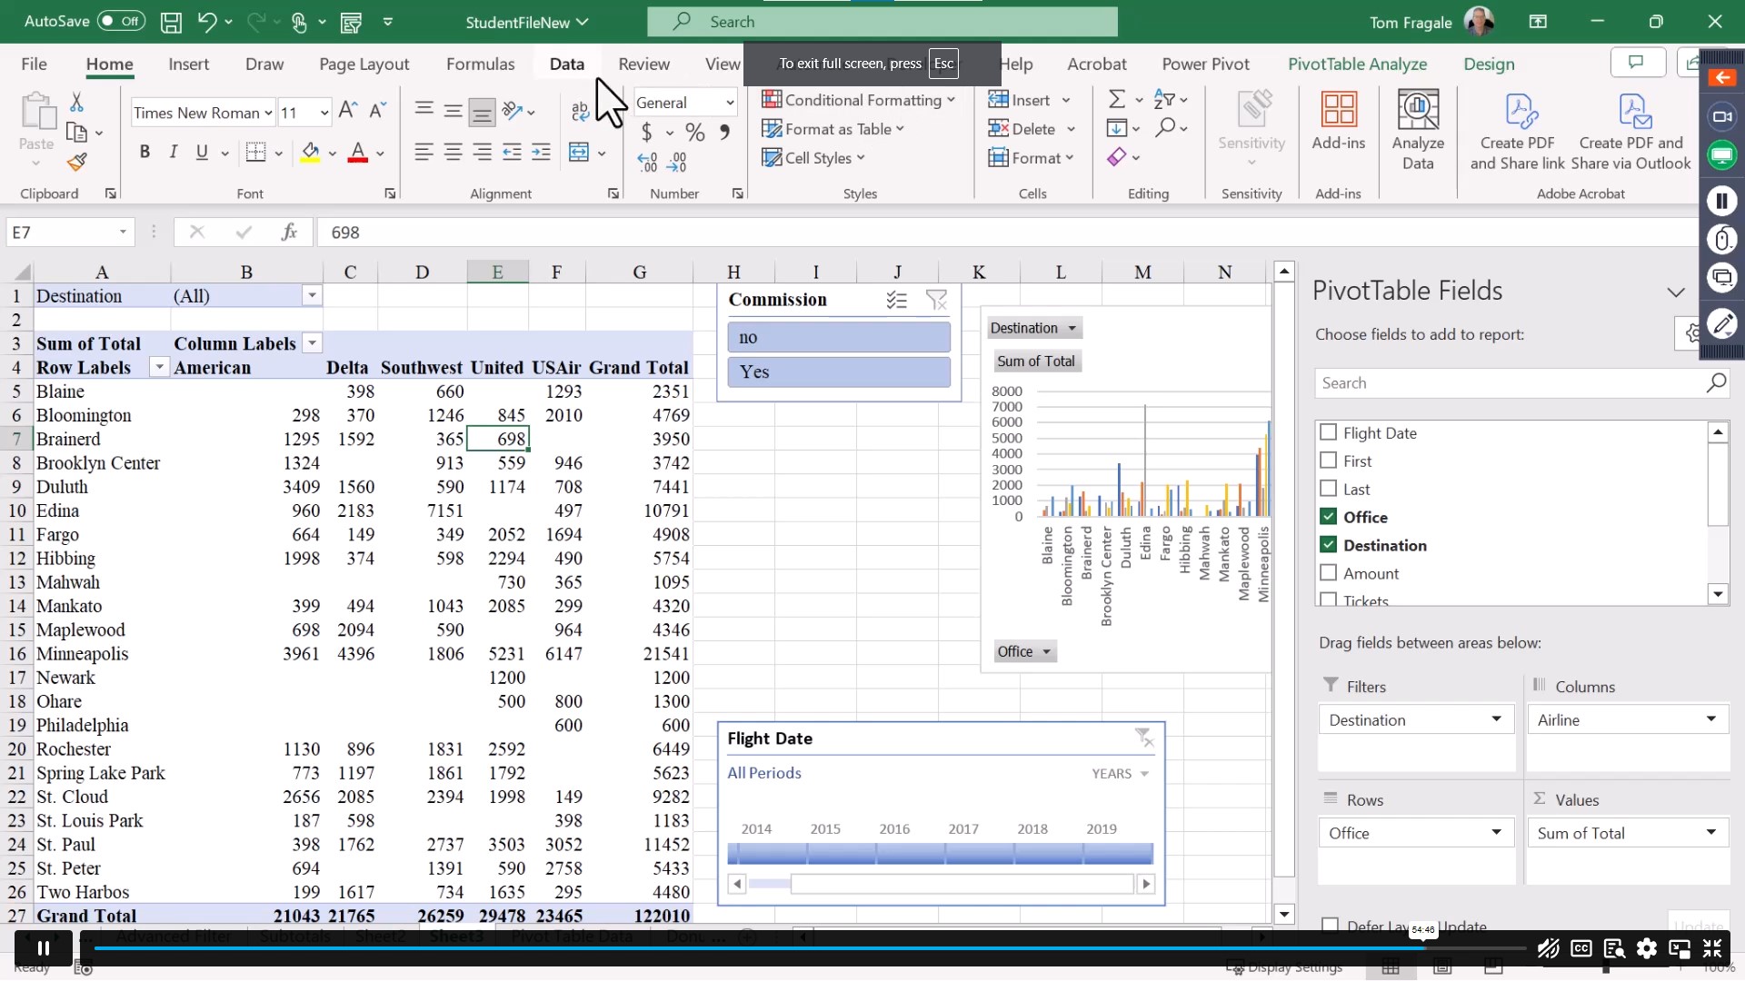
Task: Expand the Office slicer dropdown
Action: pos(1044,651)
